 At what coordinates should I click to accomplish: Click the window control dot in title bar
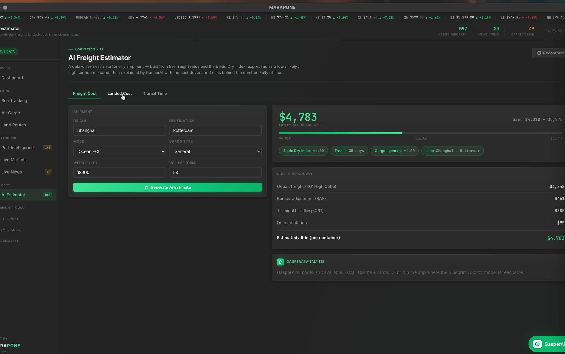(x=5, y=7)
